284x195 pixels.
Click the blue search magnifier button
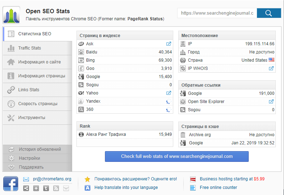click(269, 13)
